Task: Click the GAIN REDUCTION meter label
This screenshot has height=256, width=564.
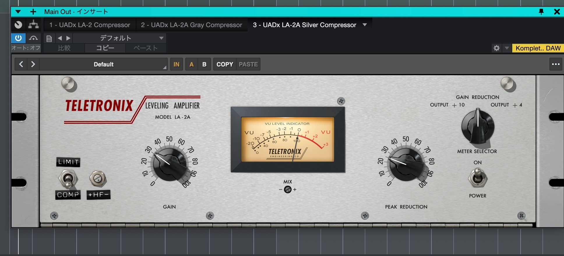Action: click(x=477, y=97)
